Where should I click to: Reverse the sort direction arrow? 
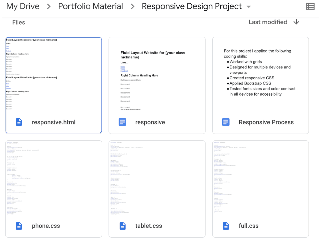[296, 22]
